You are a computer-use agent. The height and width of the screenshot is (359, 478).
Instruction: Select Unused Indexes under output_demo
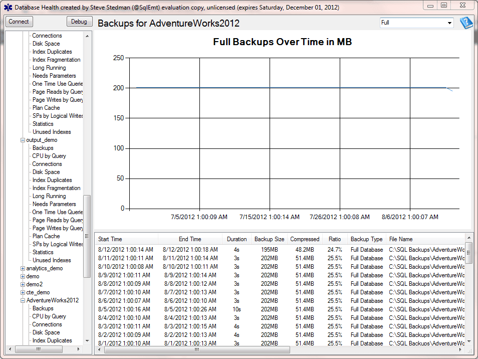52,260
